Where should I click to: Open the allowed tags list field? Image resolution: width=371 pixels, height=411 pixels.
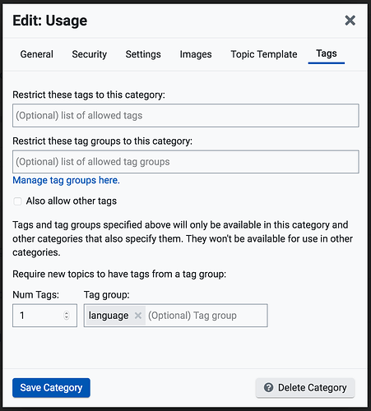coord(186,115)
